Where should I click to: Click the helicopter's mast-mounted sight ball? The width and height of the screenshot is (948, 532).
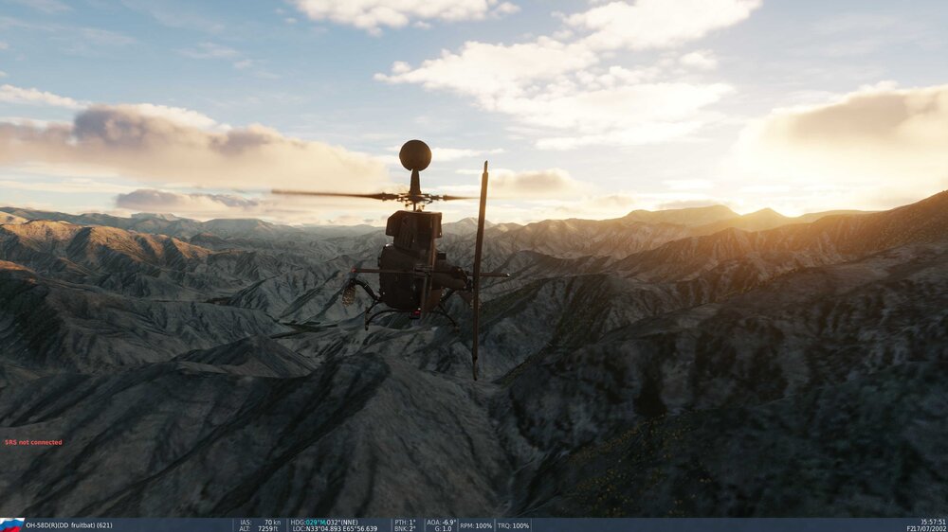pyautogui.click(x=414, y=154)
